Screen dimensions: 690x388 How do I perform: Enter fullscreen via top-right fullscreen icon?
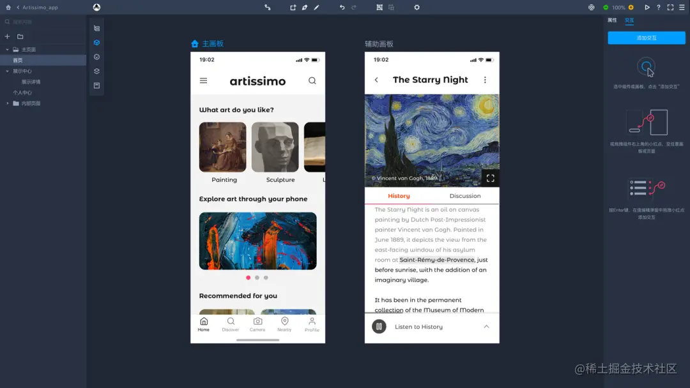click(670, 7)
